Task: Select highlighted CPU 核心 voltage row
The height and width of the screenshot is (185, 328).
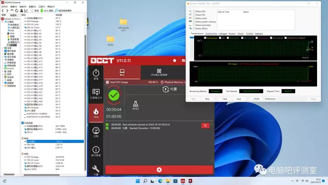Action: (x=53, y=141)
